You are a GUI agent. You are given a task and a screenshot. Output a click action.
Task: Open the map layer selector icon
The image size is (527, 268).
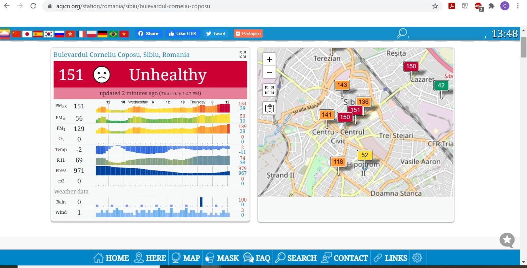(269, 108)
